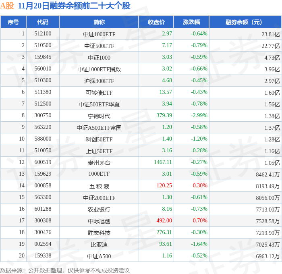
Task: Click the balance value 8056.00万
Action: pyautogui.click(x=268, y=198)
